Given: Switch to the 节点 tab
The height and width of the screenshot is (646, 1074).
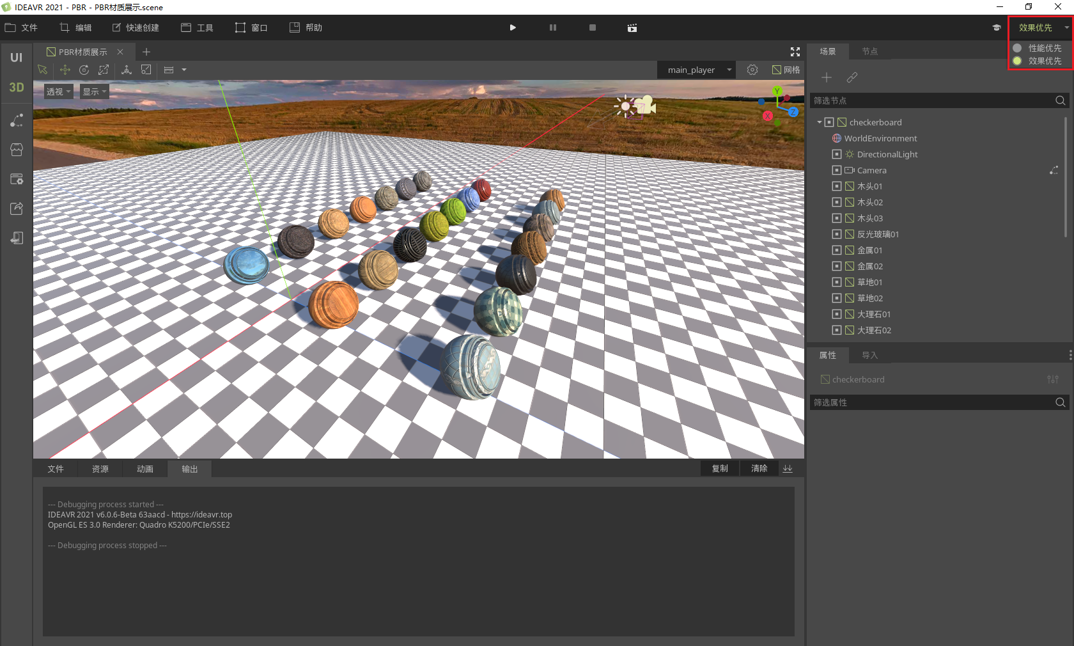Looking at the screenshot, I should (870, 51).
